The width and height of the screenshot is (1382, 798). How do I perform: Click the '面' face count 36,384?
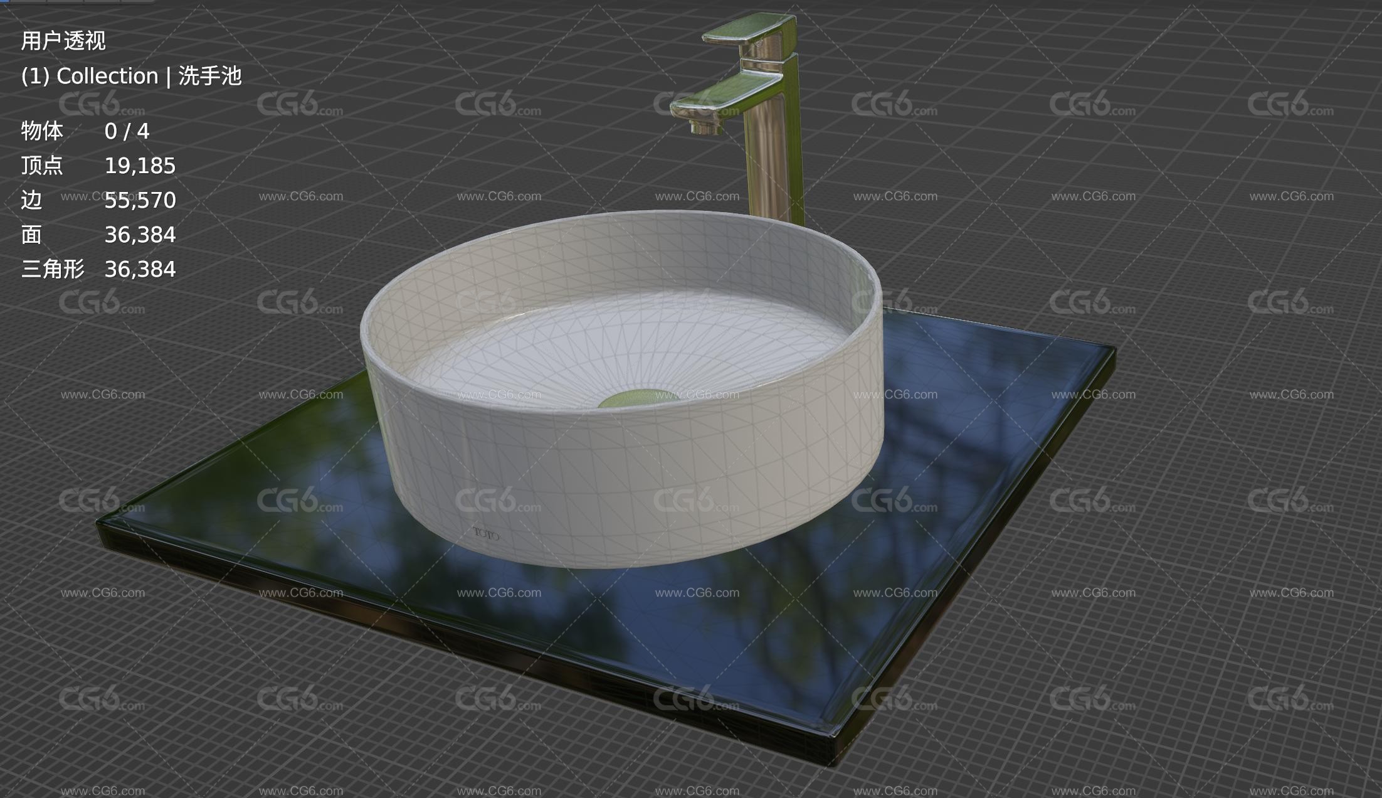140,235
